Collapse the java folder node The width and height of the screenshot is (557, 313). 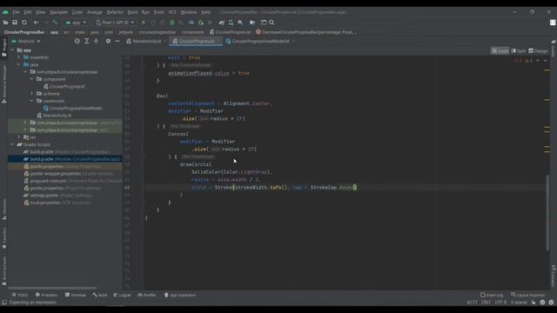click(x=19, y=64)
